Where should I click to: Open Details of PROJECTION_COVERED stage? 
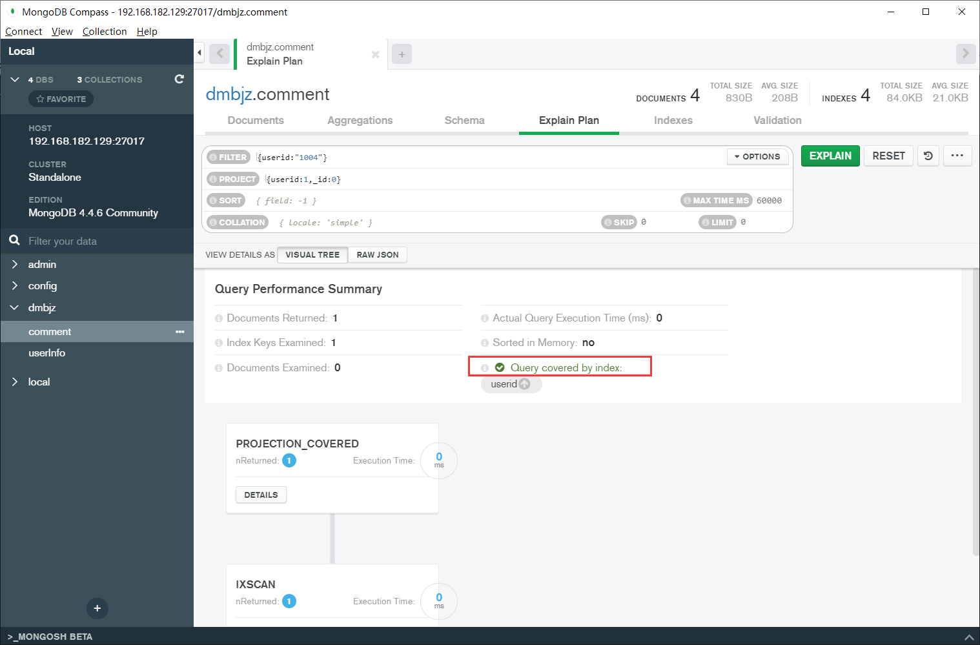coord(261,495)
